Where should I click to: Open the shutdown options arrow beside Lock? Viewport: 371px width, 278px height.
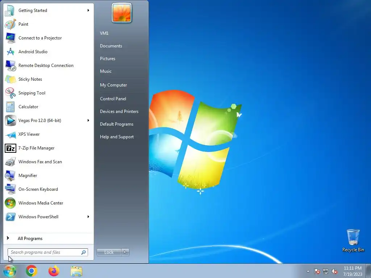125,252
